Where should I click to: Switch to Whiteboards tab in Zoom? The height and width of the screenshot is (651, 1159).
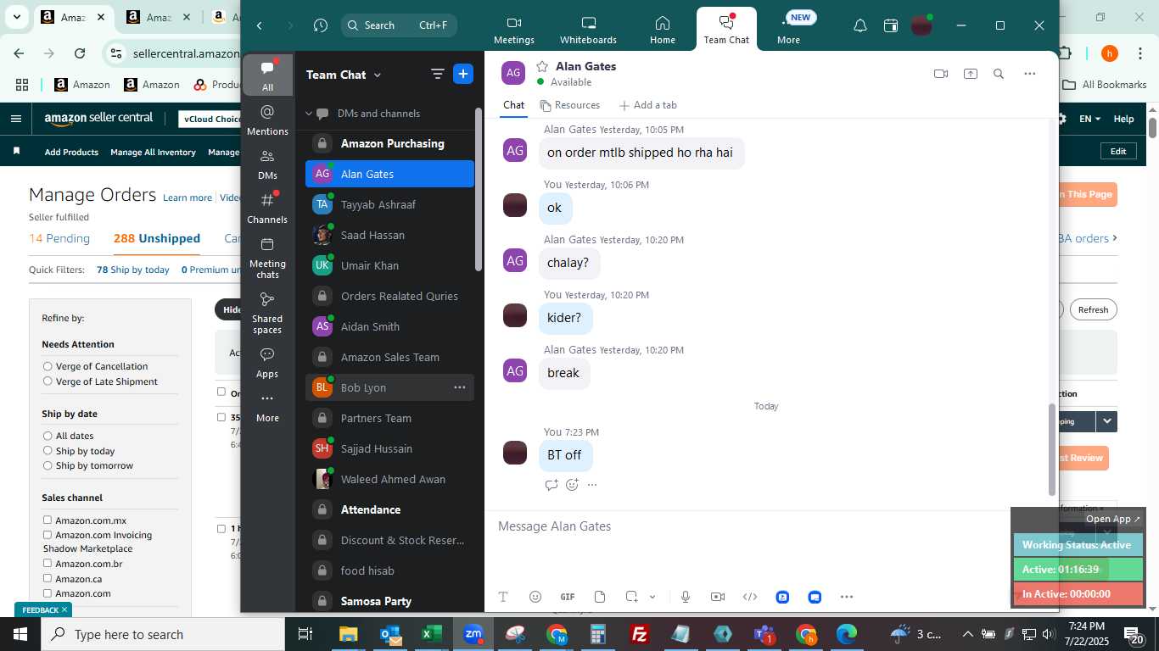(x=588, y=30)
